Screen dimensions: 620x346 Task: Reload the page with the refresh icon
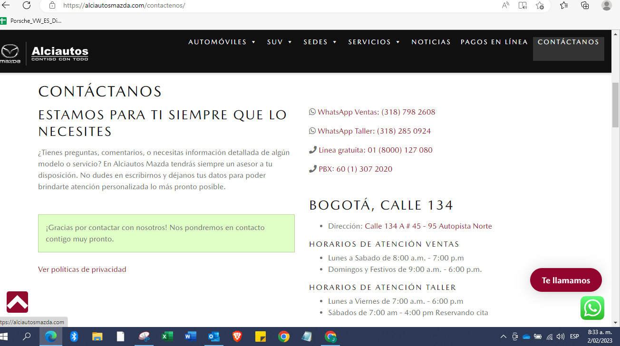(x=27, y=5)
